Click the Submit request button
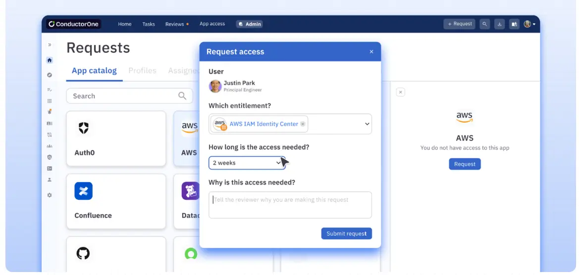Viewport: 579px width, 275px height. coord(346,233)
